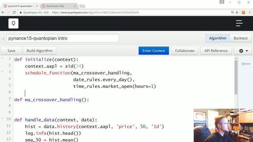
Task: Open the Chrome three-dots menu
Action: point(249,12)
